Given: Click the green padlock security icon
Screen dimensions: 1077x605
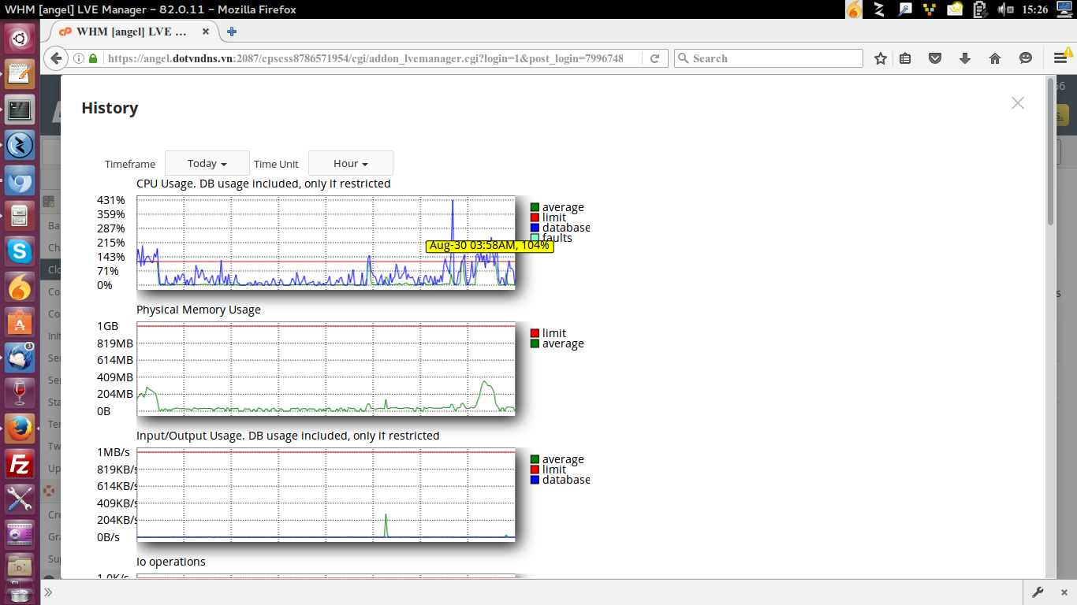Looking at the screenshot, I should point(93,58).
